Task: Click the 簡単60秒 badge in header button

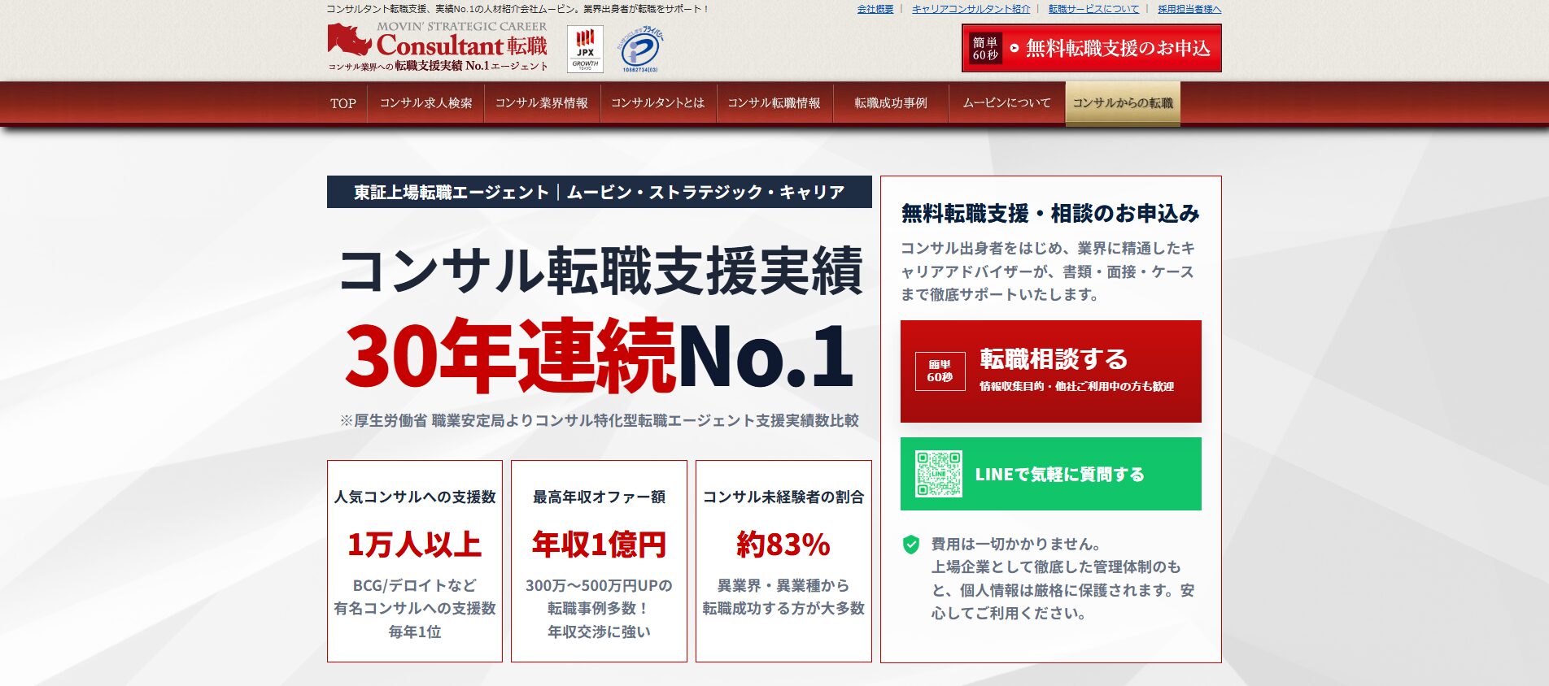Action: click(985, 49)
